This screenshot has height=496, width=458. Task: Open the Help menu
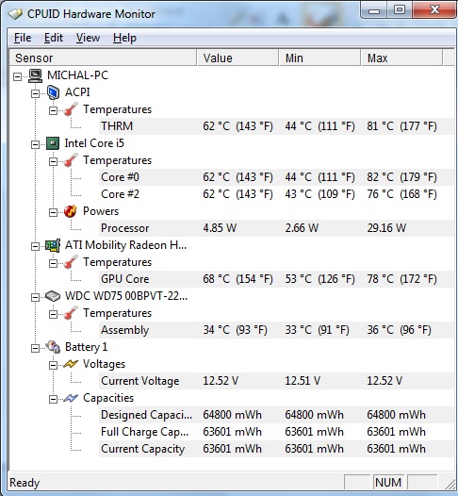click(x=124, y=38)
